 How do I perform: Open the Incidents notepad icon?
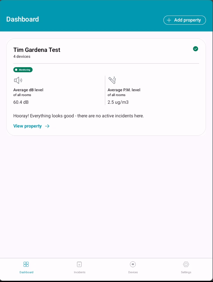(79, 264)
